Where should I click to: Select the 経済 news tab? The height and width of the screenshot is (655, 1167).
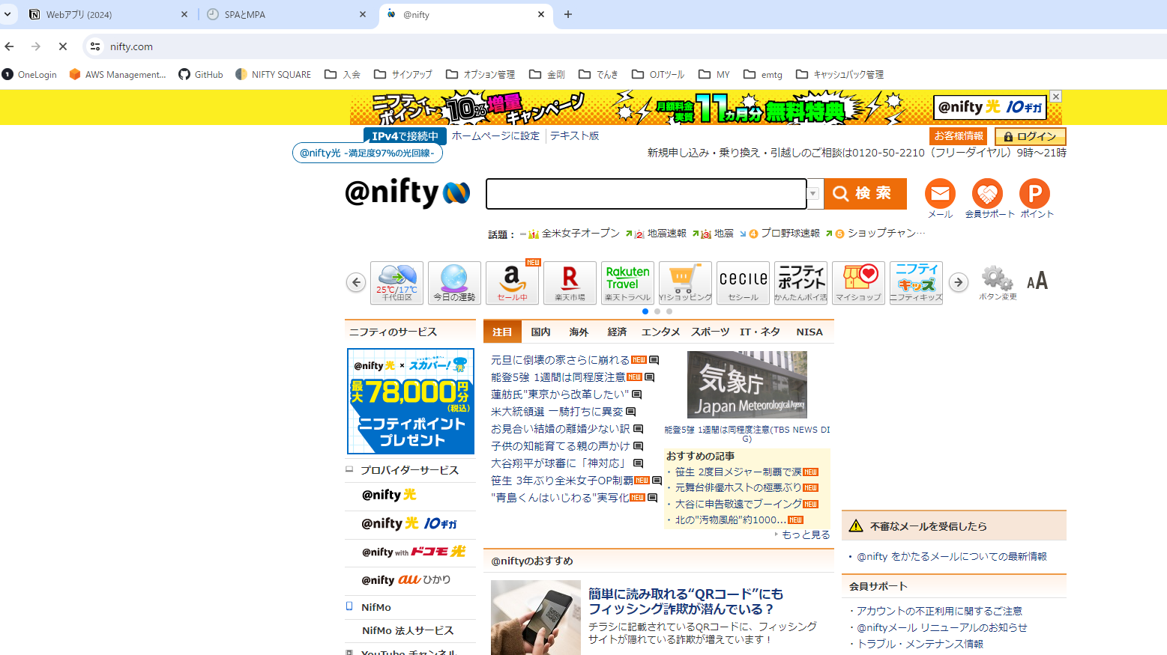[617, 332]
